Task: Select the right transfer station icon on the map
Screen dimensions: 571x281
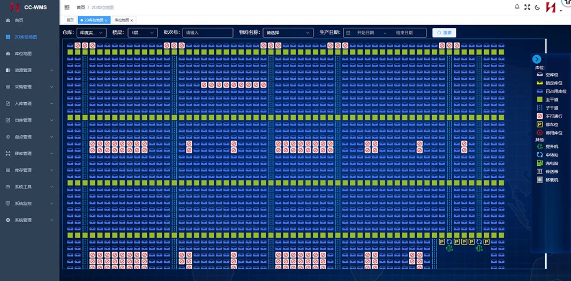Action: (479, 242)
